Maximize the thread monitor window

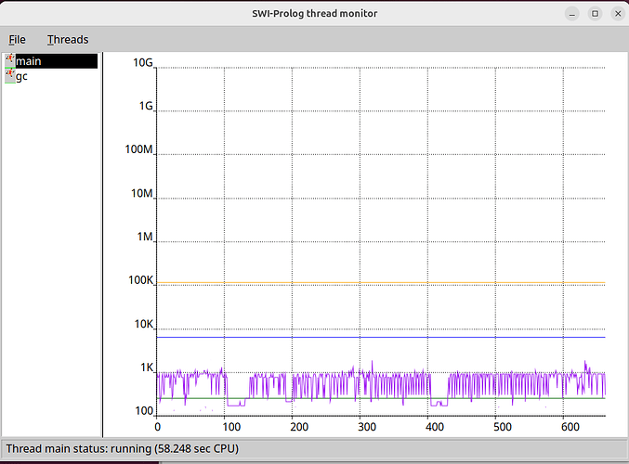tap(595, 14)
